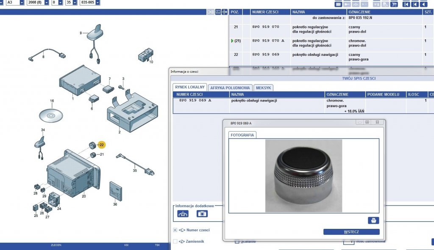Click position 10 label in diagram
Viewport: 434px width, 250px height.
pos(151,62)
